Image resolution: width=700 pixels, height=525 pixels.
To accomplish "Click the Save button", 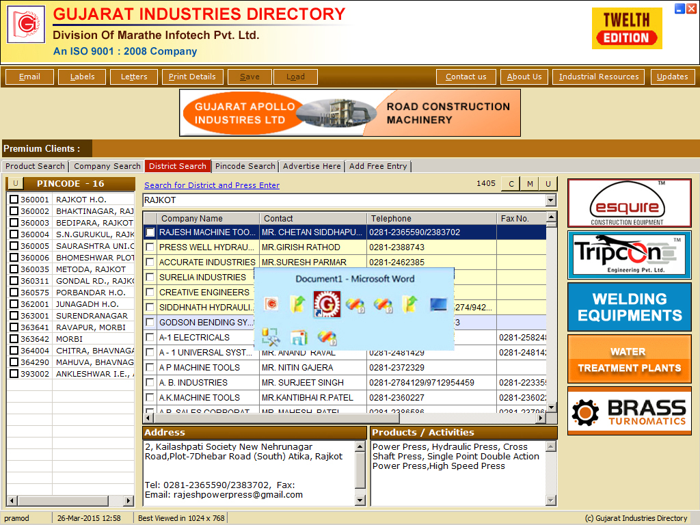I will coord(250,77).
